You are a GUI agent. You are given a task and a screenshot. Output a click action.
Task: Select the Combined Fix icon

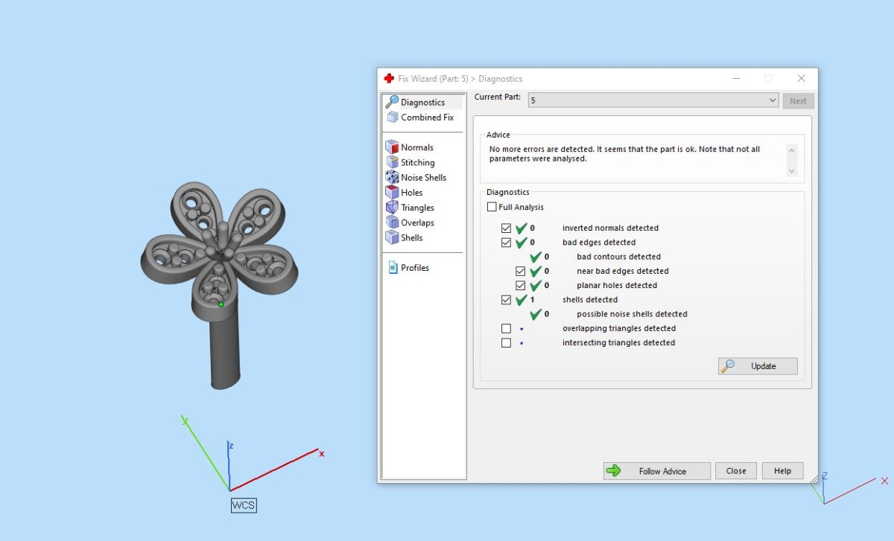click(x=392, y=118)
